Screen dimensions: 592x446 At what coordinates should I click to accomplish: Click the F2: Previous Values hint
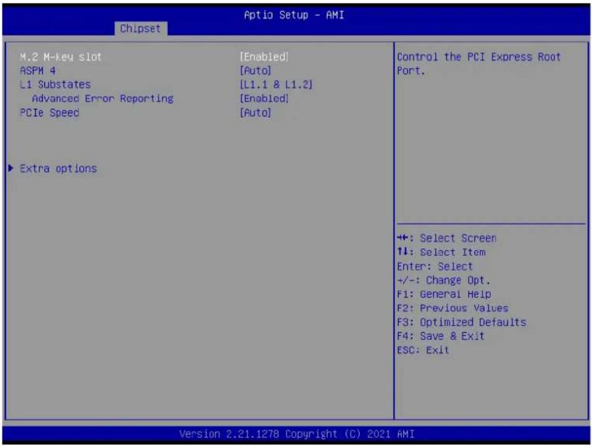[453, 308]
